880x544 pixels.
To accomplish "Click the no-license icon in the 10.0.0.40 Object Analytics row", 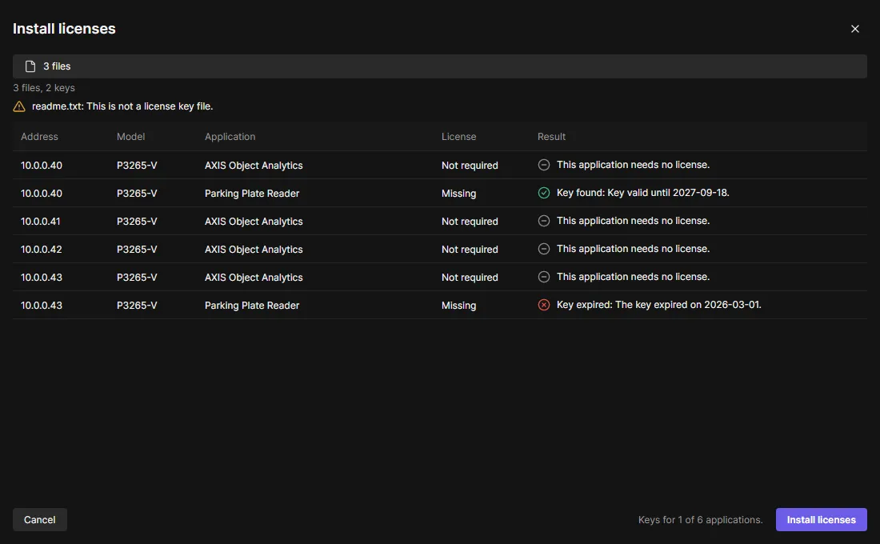I will 544,165.
